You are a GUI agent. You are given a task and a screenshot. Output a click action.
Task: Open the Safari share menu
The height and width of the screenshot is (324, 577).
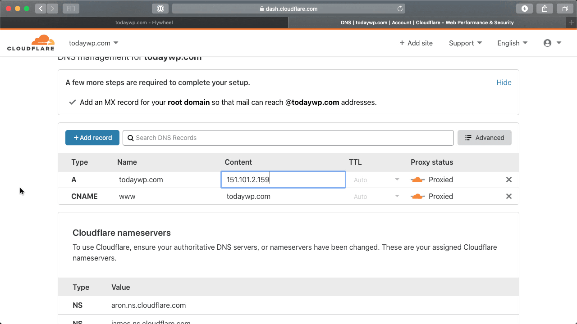[545, 9]
